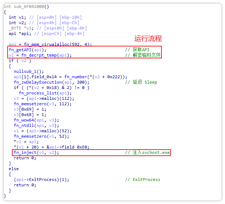The image size is (225, 204).
Task: Click api[1].field_0x14 assignment target
Action: click(35, 77)
